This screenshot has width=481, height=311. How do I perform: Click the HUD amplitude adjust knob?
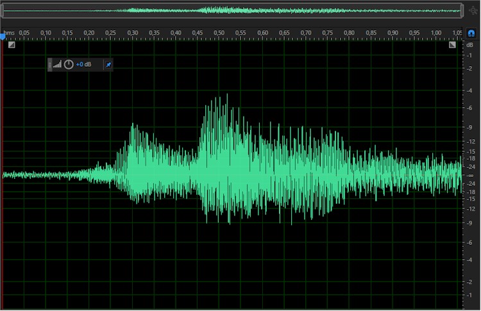tap(69, 64)
